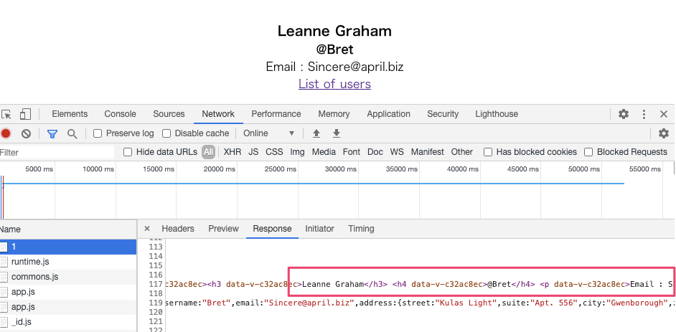Image resolution: width=676 pixels, height=332 pixels.
Task: Click the clear network log icon
Action: pyautogui.click(x=26, y=133)
